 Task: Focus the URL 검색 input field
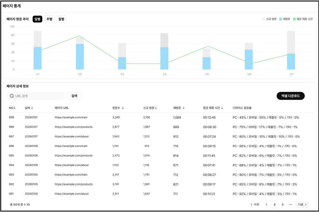tap(35, 96)
